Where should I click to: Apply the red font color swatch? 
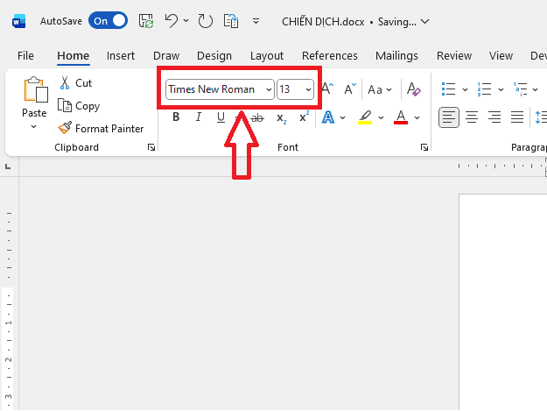[401, 117]
